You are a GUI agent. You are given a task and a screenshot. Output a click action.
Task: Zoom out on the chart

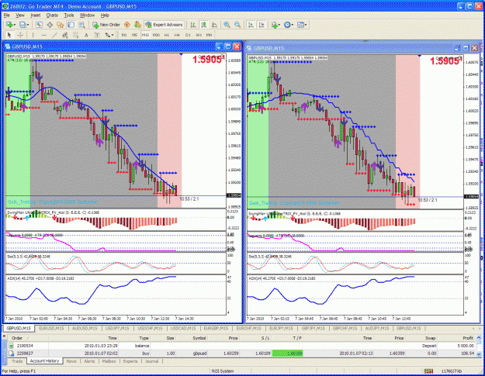point(237,25)
